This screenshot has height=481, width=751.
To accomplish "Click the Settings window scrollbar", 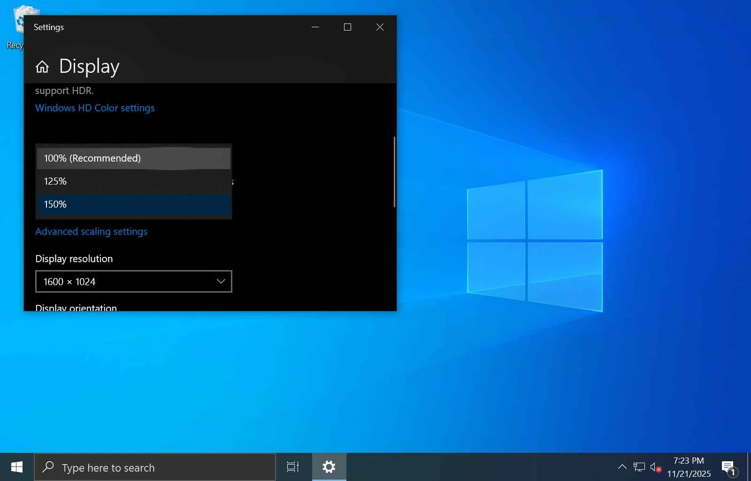I will [x=394, y=172].
